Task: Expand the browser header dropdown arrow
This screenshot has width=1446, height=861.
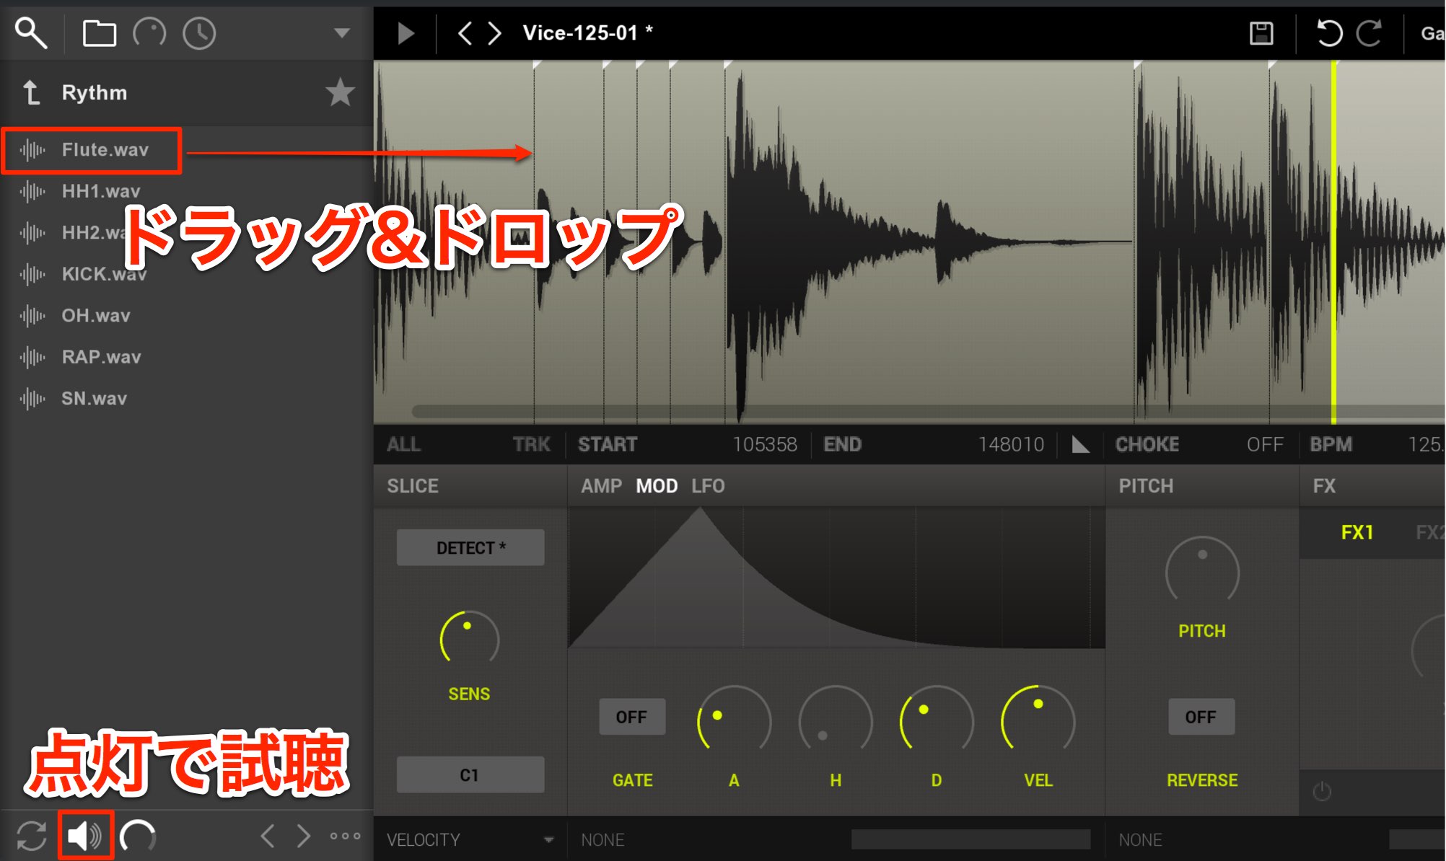Action: pyautogui.click(x=342, y=33)
